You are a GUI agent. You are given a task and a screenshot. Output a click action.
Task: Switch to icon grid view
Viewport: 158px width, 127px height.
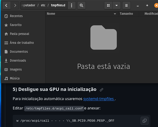(x=108, y=5)
